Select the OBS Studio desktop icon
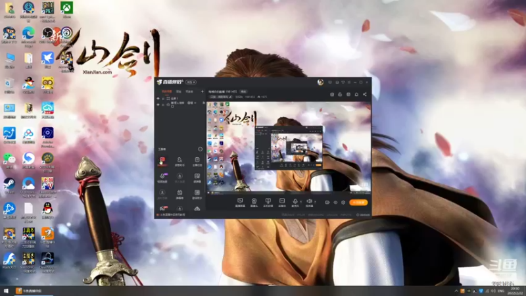Image resolution: width=526 pixels, height=296 pixels. click(47, 35)
